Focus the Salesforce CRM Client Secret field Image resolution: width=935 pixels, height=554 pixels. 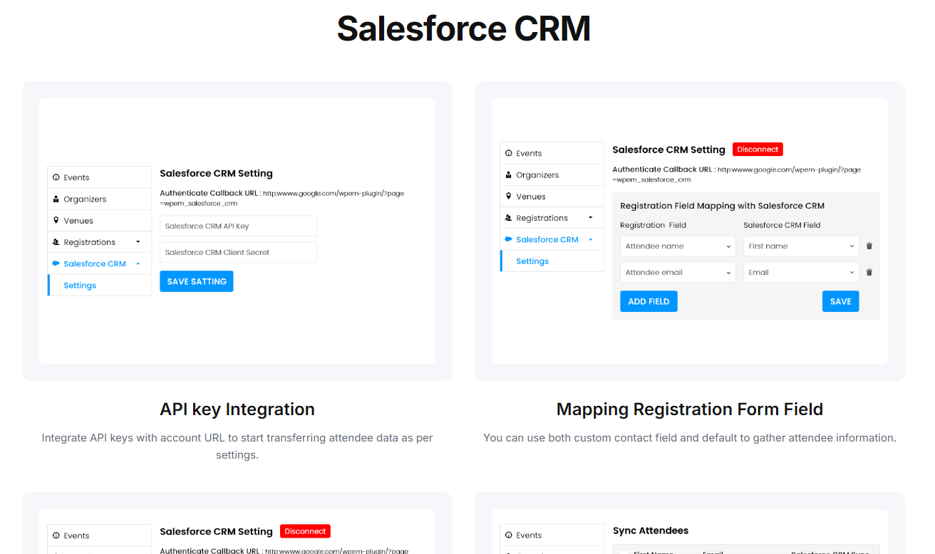click(238, 252)
